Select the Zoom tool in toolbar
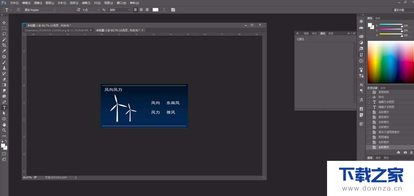 4,130
